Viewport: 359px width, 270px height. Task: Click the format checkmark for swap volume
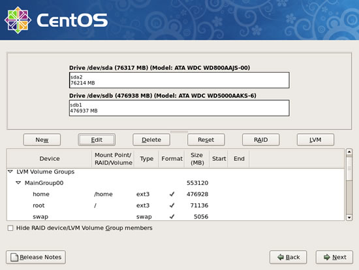pos(172,216)
